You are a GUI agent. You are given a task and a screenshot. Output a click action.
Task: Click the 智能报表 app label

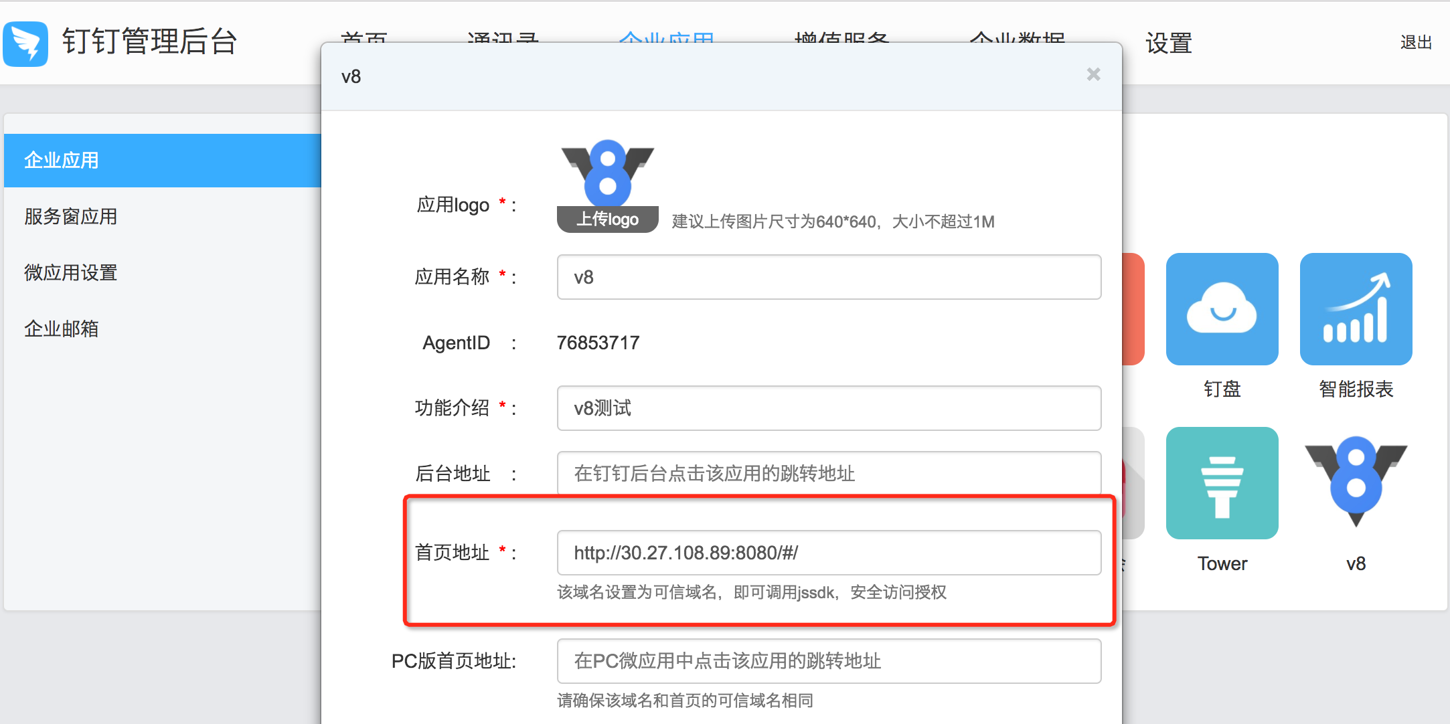(1356, 389)
